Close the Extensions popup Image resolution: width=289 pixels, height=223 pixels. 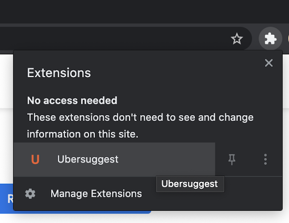tap(269, 63)
